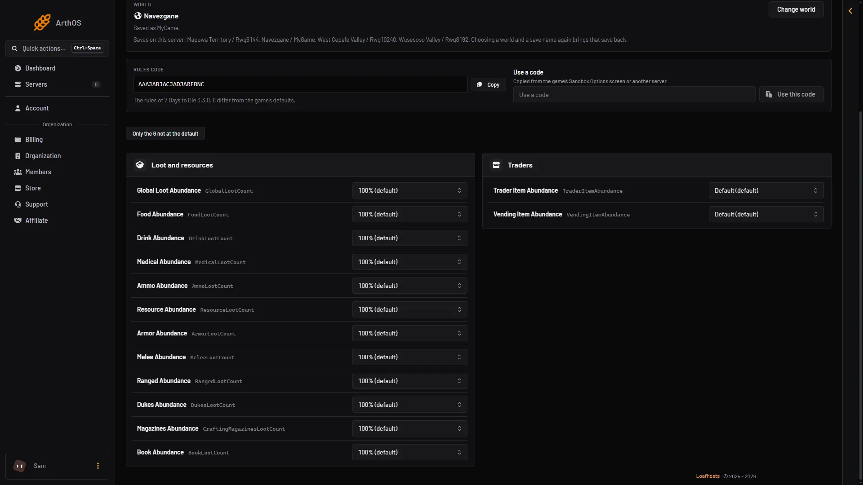This screenshot has width=863, height=485.
Task: Open Dashboard from the sidebar
Action: (x=57, y=68)
